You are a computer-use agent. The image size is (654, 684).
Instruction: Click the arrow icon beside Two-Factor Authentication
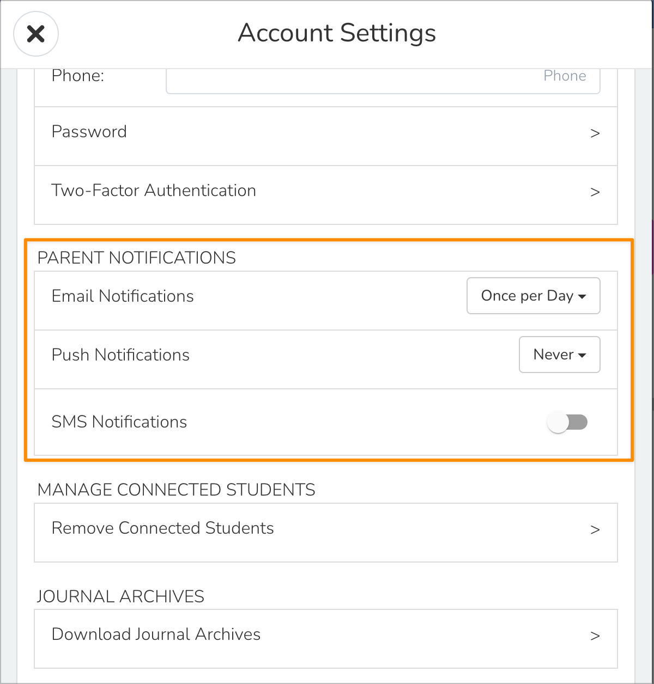coord(595,192)
